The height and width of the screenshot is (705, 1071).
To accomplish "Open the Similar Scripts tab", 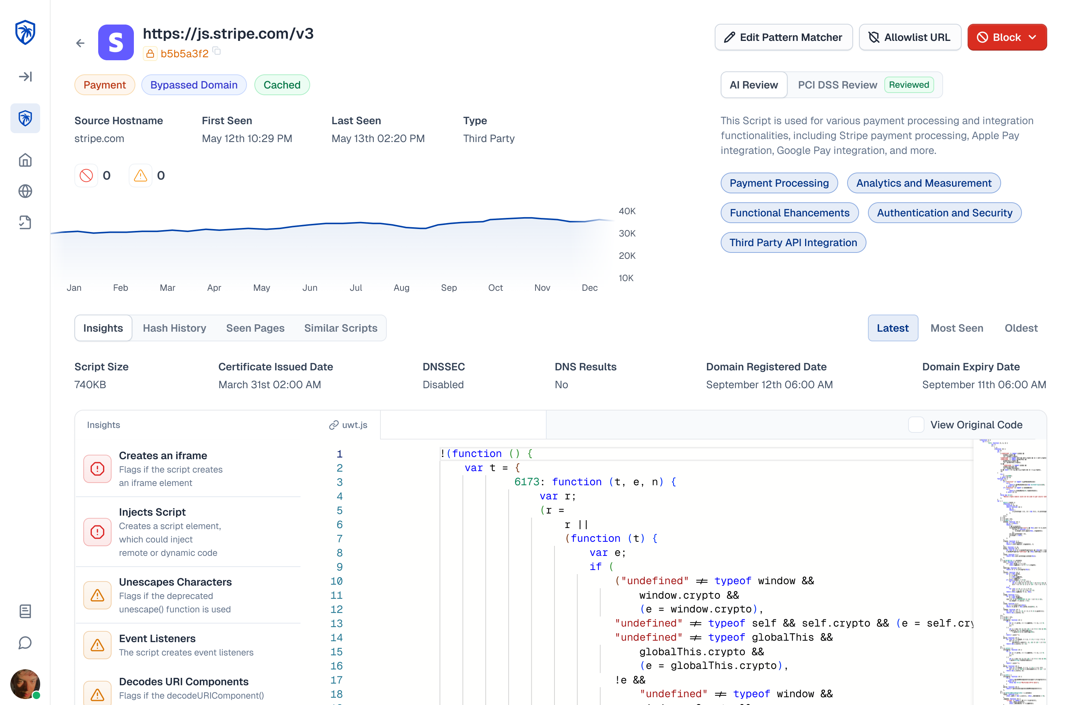I will click(x=341, y=328).
